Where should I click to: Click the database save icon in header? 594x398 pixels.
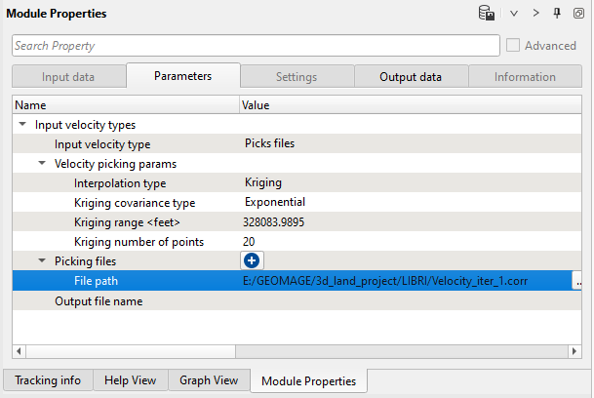click(x=486, y=14)
